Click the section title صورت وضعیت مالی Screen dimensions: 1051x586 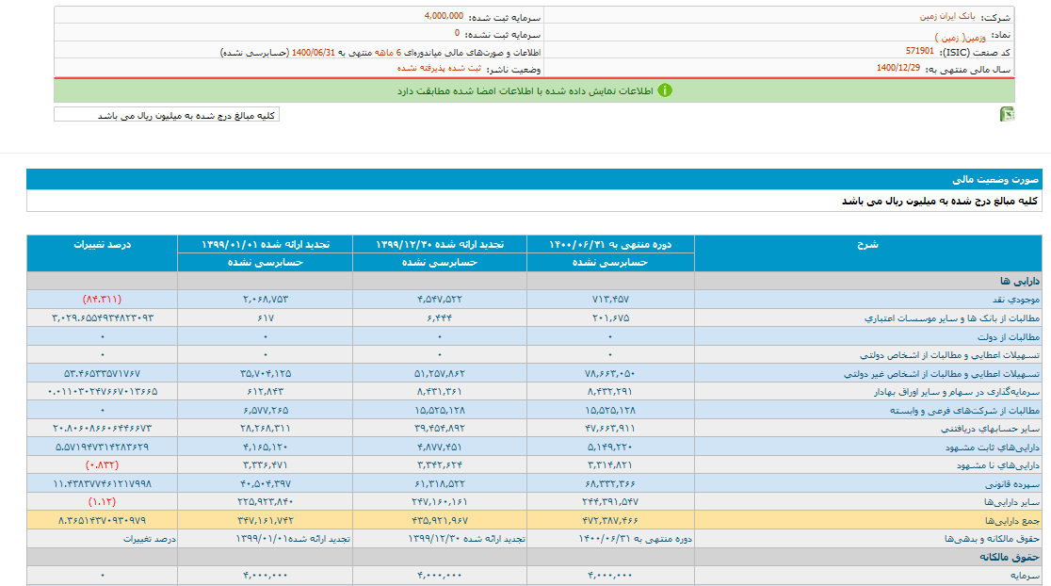995,179
